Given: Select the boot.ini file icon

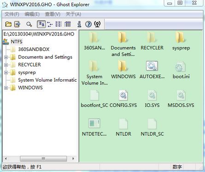Looking at the screenshot, I should [x=181, y=67].
